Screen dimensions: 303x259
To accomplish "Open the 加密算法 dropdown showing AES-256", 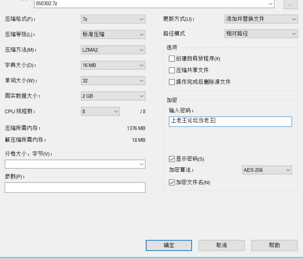I will 267,170.
